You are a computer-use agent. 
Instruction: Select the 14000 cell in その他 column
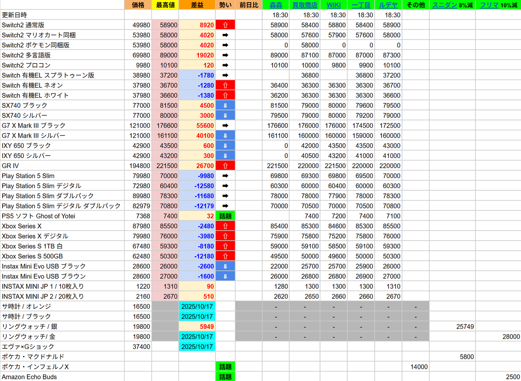(415, 367)
